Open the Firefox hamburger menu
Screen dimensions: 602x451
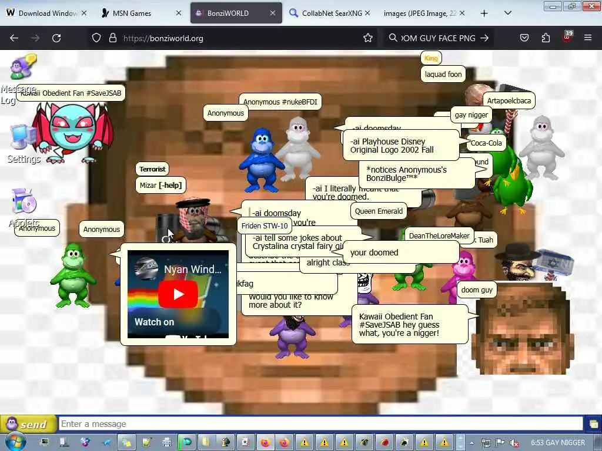point(588,38)
